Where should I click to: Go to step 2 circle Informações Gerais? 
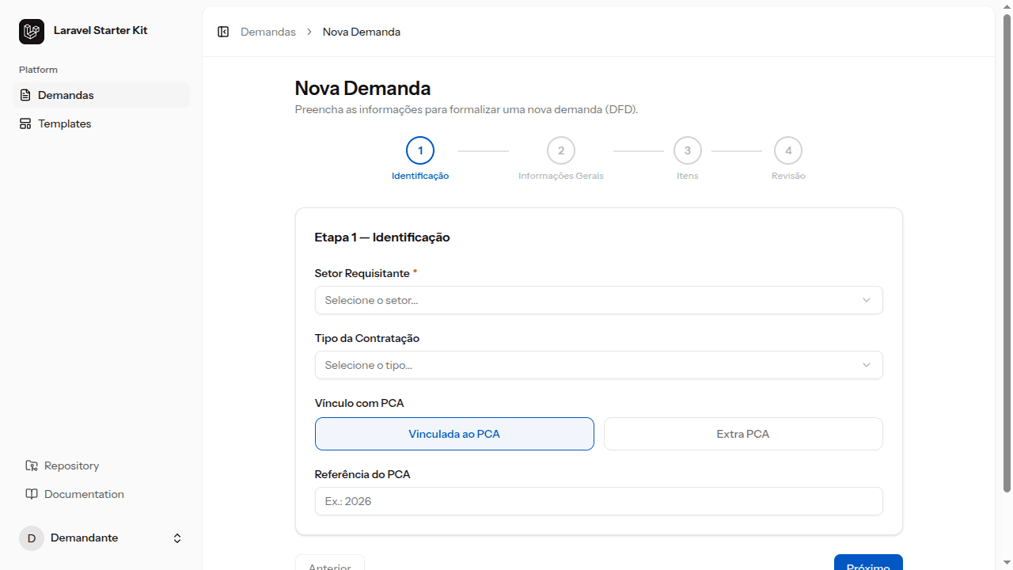tap(561, 150)
